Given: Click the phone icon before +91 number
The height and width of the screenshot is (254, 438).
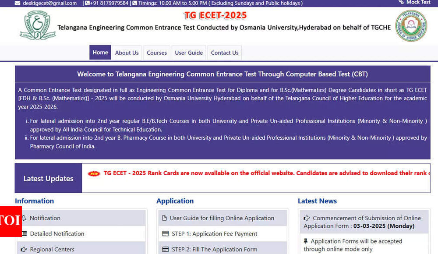Looking at the screenshot, I should point(87,4).
